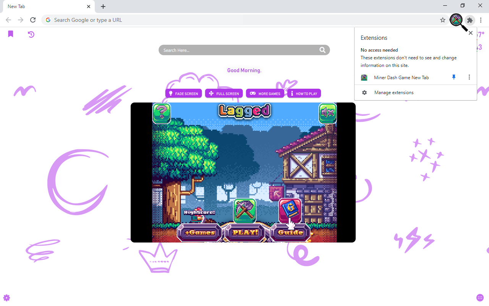
Task: Click Miner Dash Game New Tab entry
Action: pyautogui.click(x=401, y=78)
